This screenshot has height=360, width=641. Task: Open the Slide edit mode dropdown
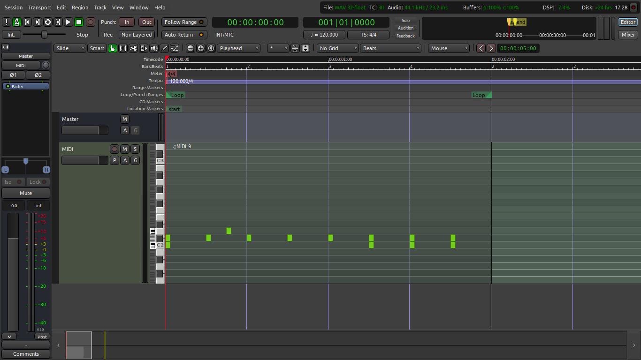tap(70, 48)
